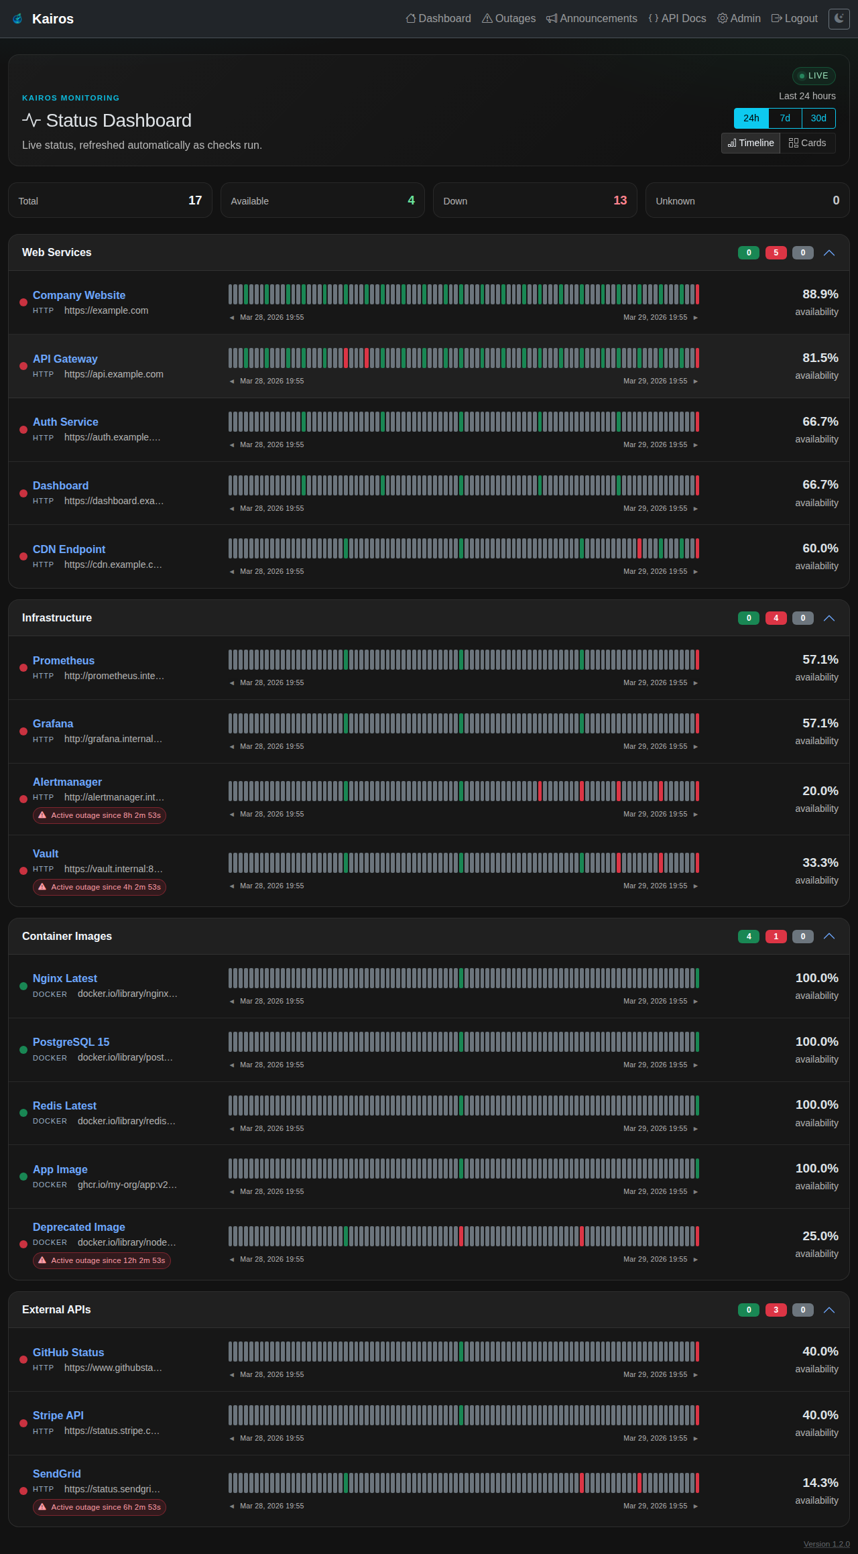Click Alertmanager active outage badge
The height and width of the screenshot is (1554, 858).
coord(99,815)
